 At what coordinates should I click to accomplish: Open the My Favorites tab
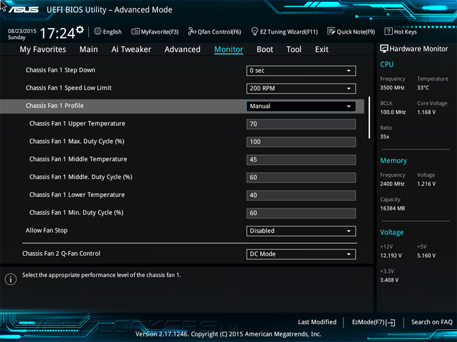43,49
